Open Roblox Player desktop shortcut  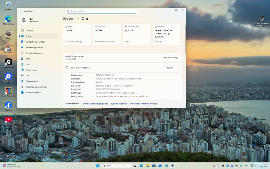point(8,77)
